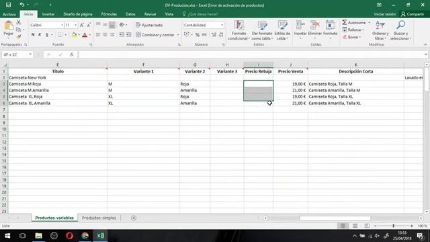Undo the last action

pos(21,5)
